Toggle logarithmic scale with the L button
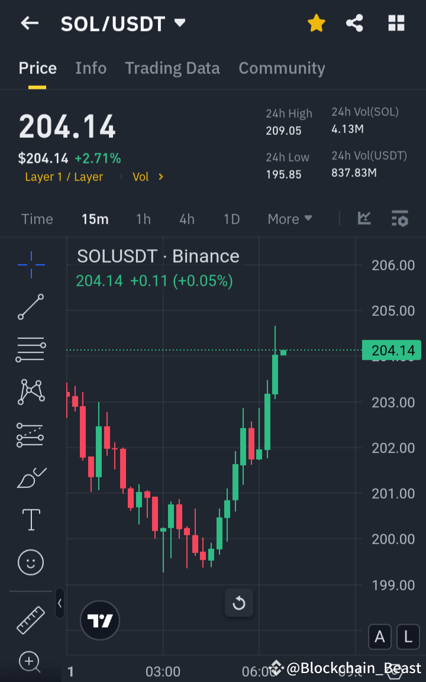This screenshot has height=682, width=426. click(x=408, y=637)
